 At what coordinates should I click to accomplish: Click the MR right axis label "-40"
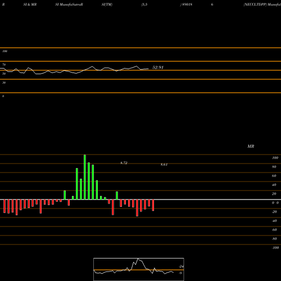tap(274, 221)
